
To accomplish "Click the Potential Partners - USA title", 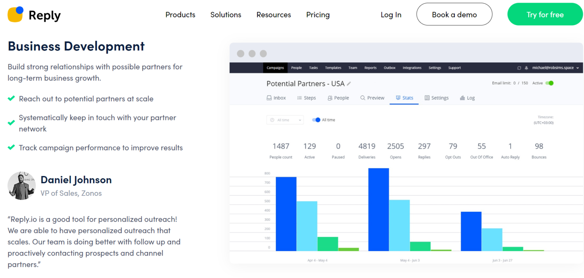I will [305, 84].
